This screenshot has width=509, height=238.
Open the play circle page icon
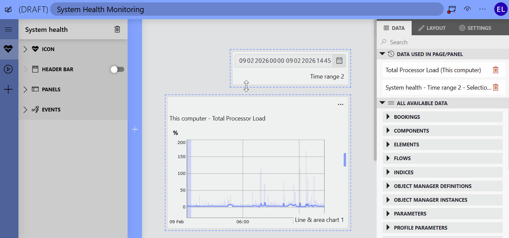coord(8,69)
